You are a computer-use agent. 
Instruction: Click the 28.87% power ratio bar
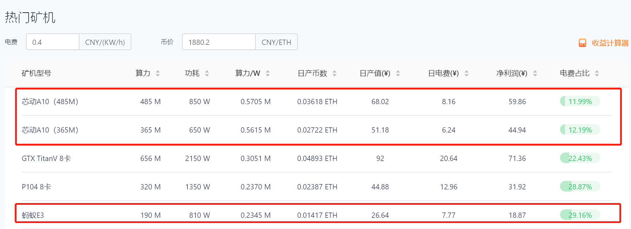pyautogui.click(x=580, y=187)
